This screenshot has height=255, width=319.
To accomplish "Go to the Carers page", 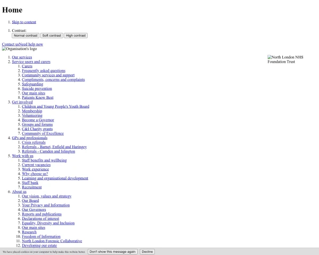I will [x=27, y=66].
